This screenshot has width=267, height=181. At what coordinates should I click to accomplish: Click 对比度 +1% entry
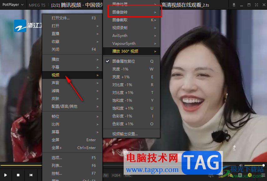(x=131, y=93)
